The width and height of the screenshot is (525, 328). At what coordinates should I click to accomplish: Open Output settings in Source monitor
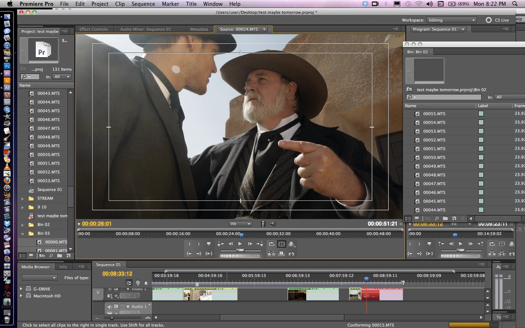(292, 244)
